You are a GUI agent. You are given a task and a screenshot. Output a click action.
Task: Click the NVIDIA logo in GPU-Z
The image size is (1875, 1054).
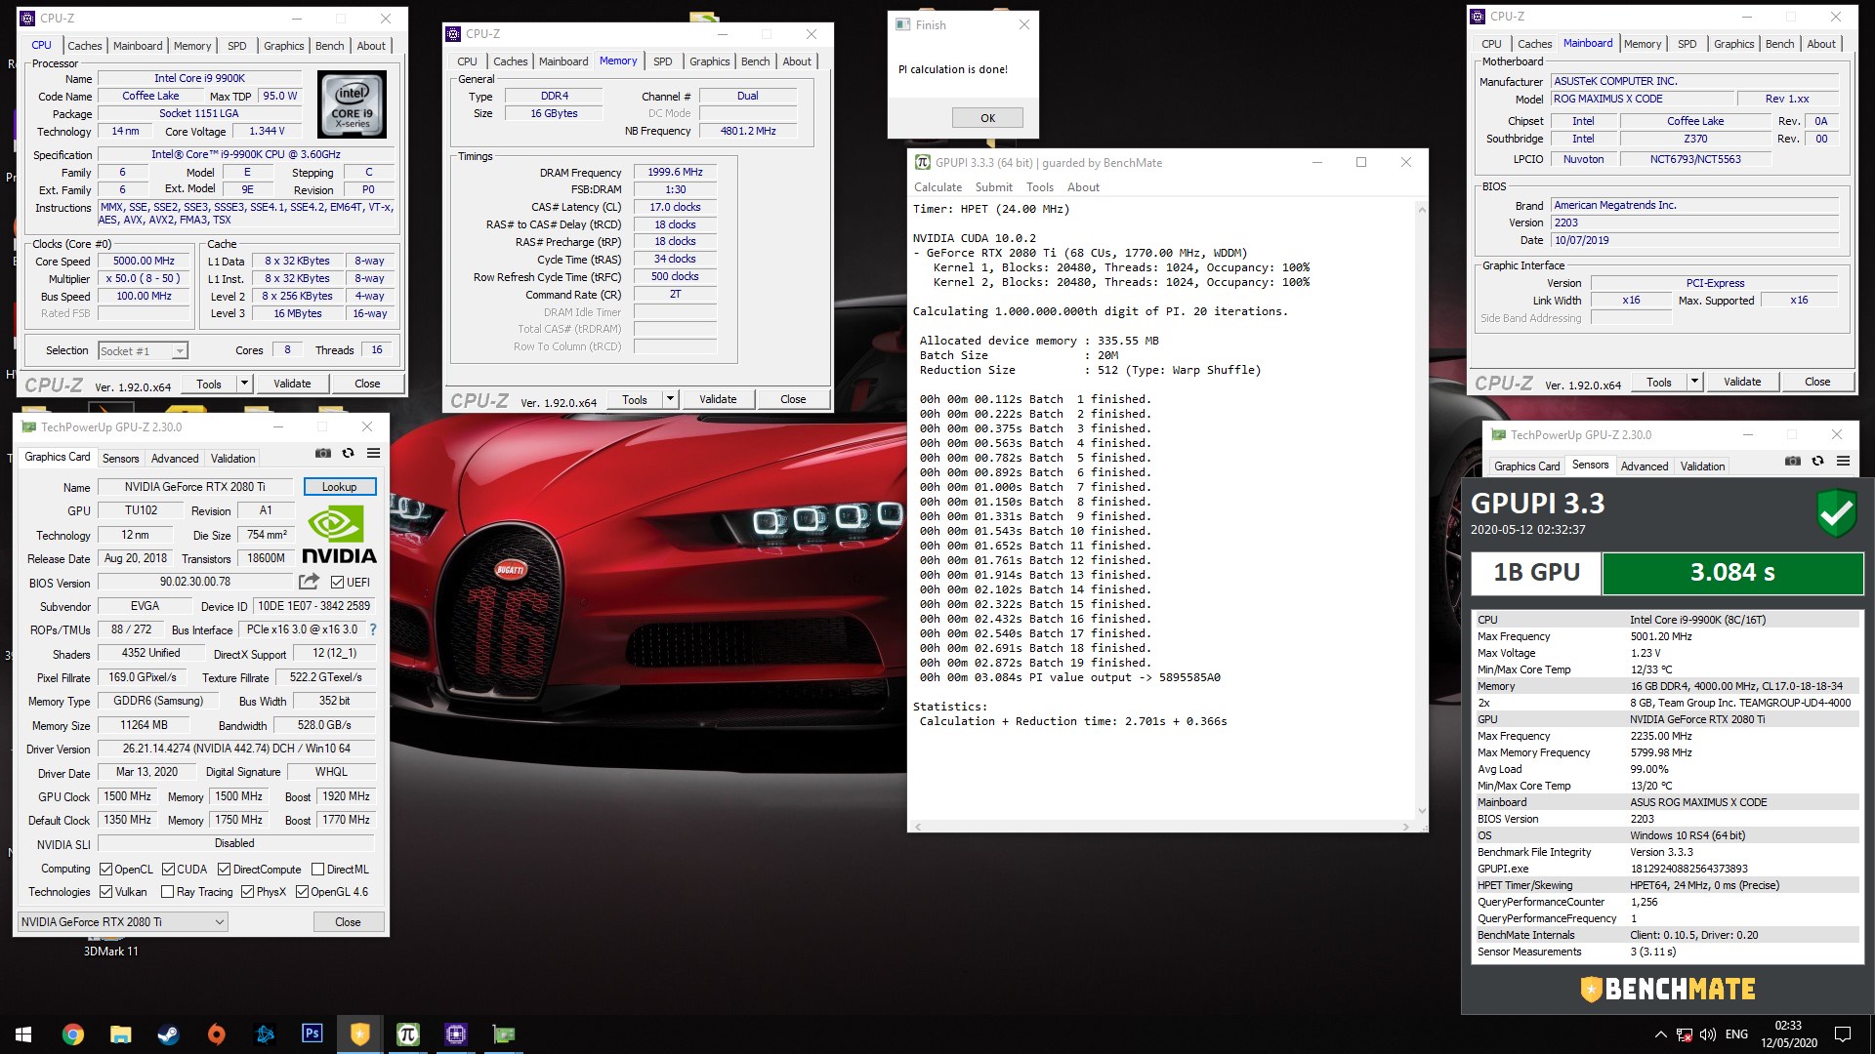pyautogui.click(x=339, y=536)
